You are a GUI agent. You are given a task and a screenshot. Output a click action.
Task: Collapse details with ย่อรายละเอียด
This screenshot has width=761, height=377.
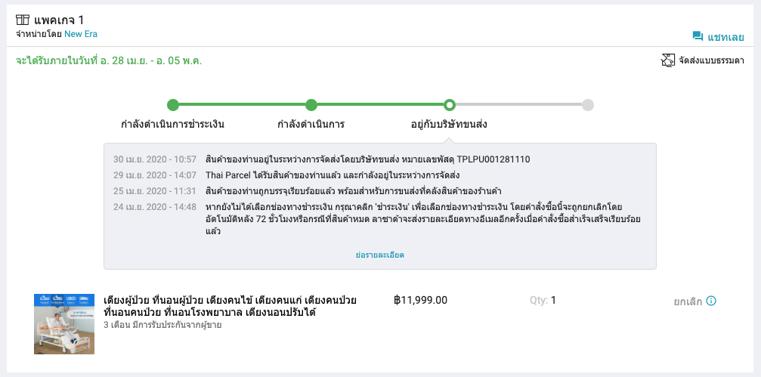point(379,255)
